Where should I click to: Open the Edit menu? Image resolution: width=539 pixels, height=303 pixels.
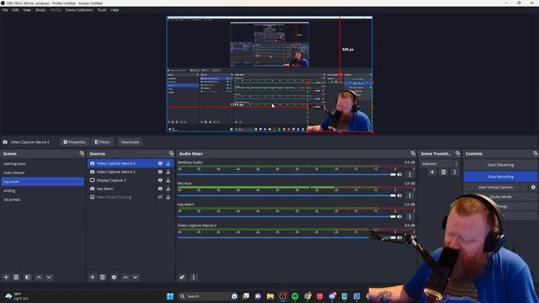(15, 10)
